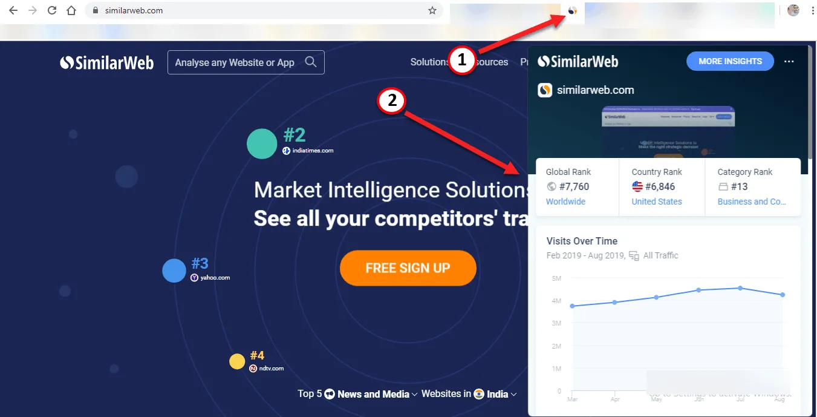This screenshot has width=817, height=417.
Task: Click the indiatimes.com label
Action: coord(313,151)
